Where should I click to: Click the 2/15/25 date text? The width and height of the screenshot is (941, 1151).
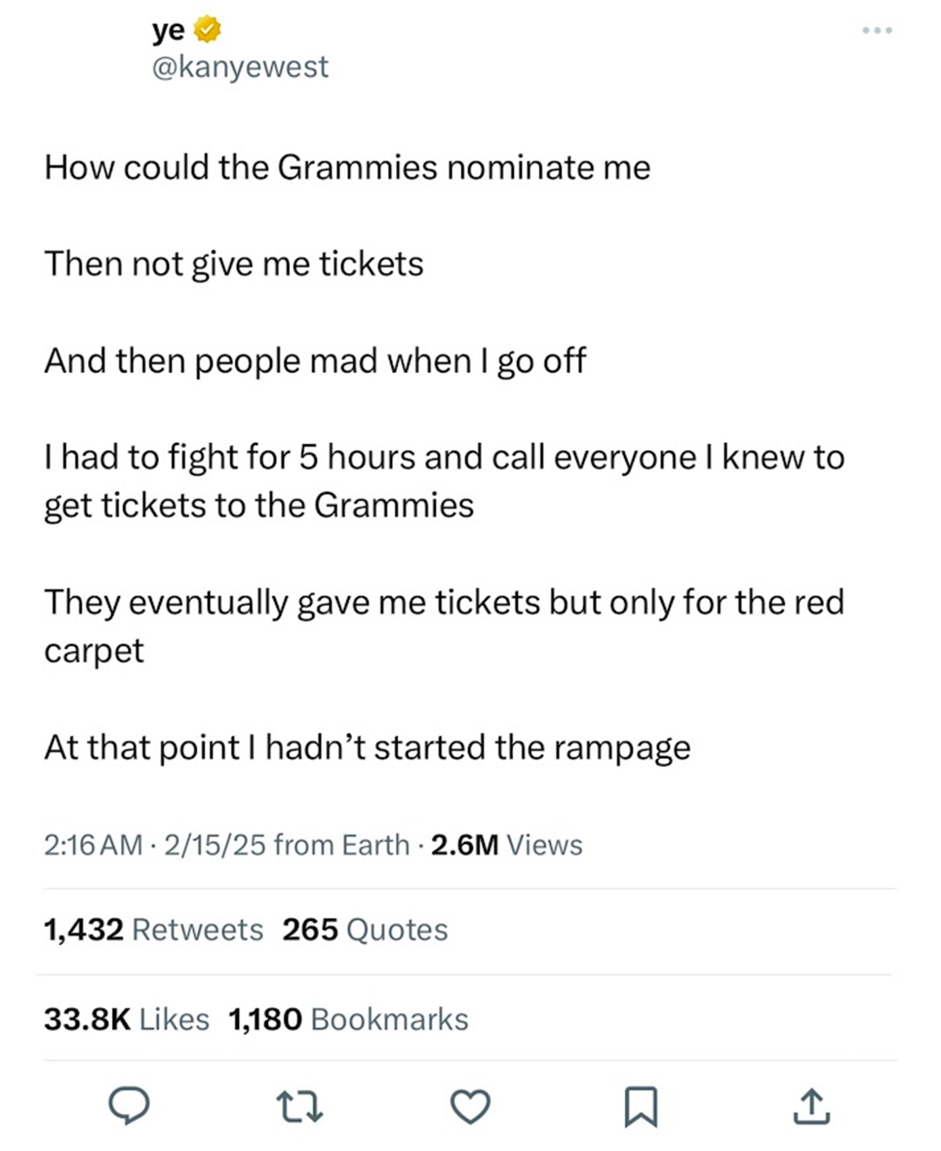pos(214,845)
